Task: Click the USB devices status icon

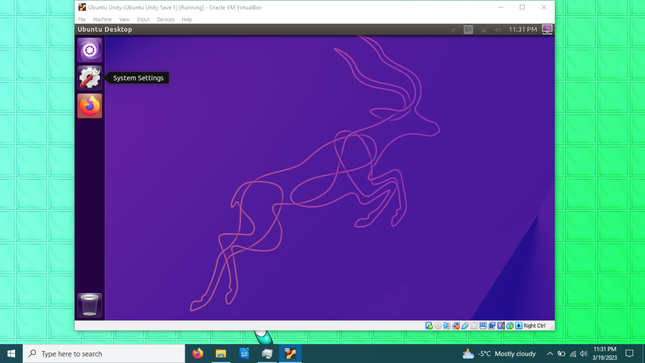Action: coord(465,325)
